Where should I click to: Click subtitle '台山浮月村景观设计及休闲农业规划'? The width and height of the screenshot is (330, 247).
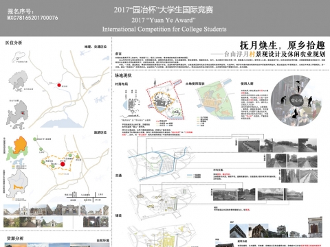pos(274,54)
